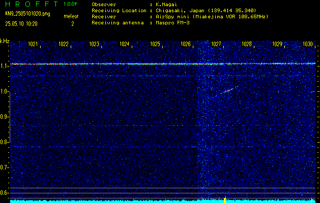Click the Chigasaki, Japan coordinates text
The image size is (320, 203).
coord(206,11)
